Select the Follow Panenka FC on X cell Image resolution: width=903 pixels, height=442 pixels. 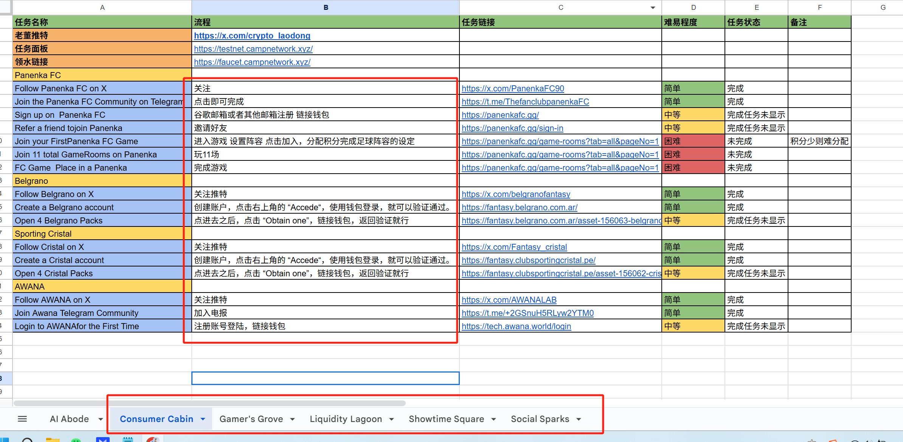[102, 88]
